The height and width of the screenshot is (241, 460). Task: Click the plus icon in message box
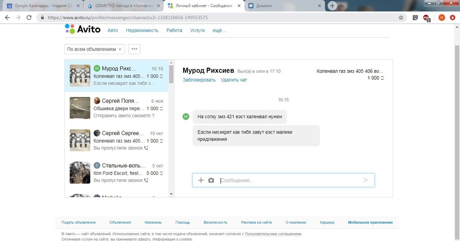pos(201,180)
